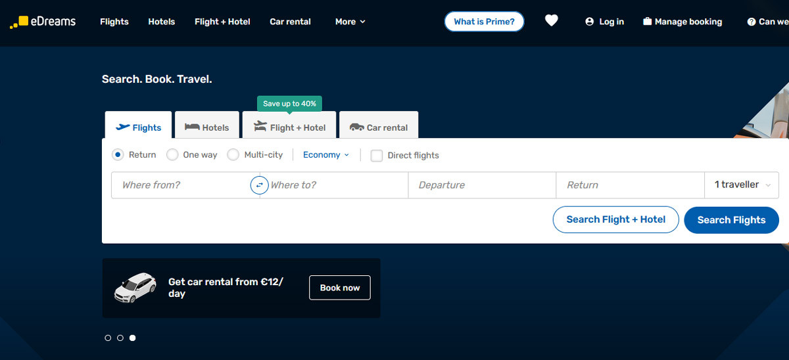789x360 pixels.
Task: Click the white car rental image
Action: coord(135,287)
